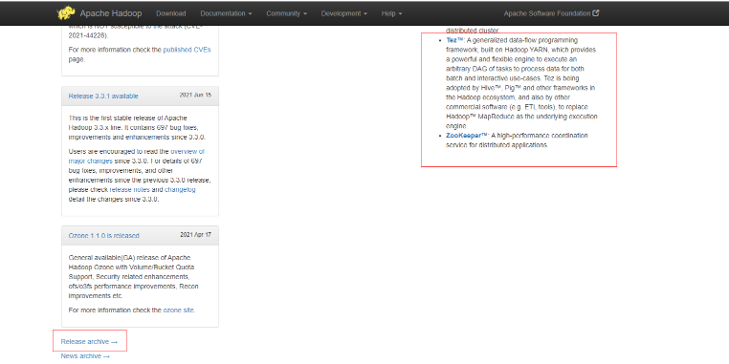Open the Download menu item
This screenshot has height=364, width=729.
[x=171, y=13]
